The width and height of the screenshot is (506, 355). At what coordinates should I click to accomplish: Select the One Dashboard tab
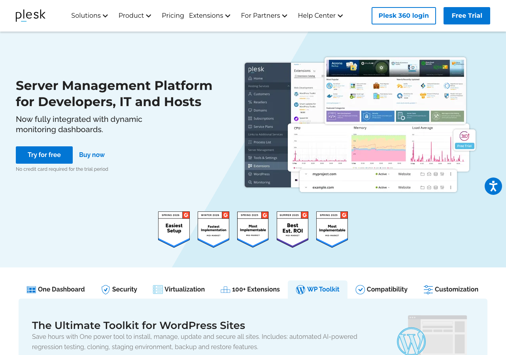pyautogui.click(x=56, y=290)
